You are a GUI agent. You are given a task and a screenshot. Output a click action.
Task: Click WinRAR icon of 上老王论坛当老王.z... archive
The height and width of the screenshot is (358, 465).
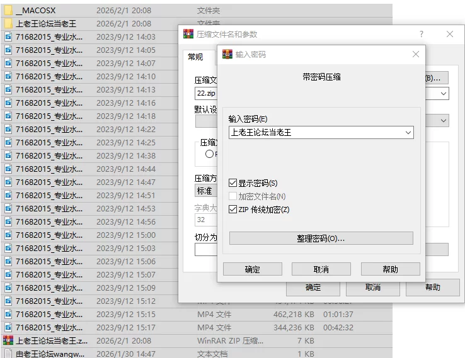coord(8,340)
